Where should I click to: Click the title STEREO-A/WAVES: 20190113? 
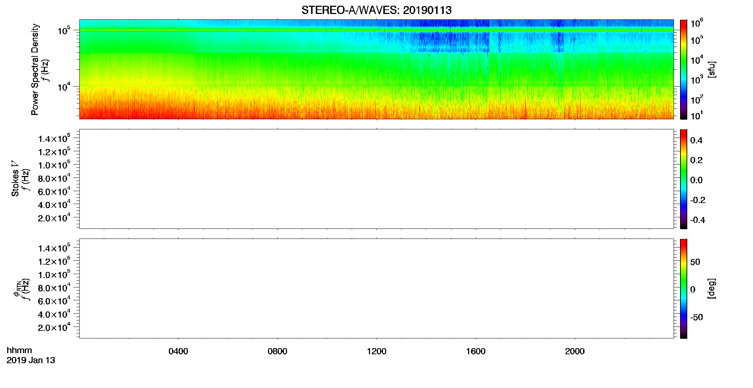pos(376,10)
